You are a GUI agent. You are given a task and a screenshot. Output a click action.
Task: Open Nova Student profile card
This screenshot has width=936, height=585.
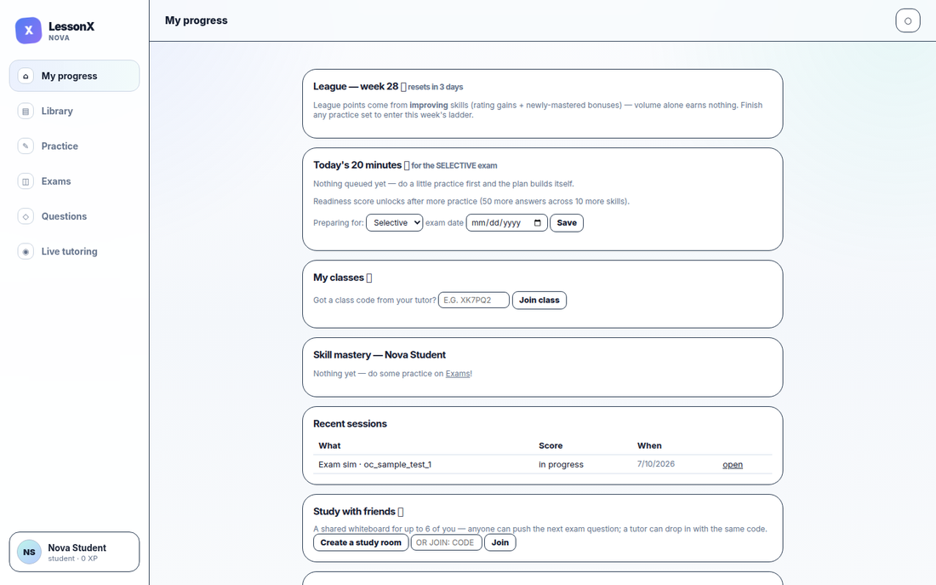click(x=74, y=552)
